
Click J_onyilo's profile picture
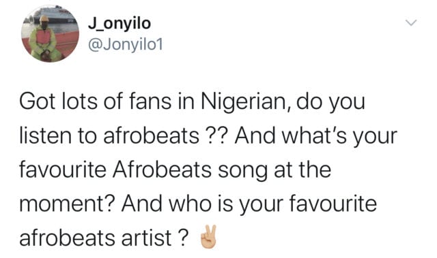(x=50, y=33)
